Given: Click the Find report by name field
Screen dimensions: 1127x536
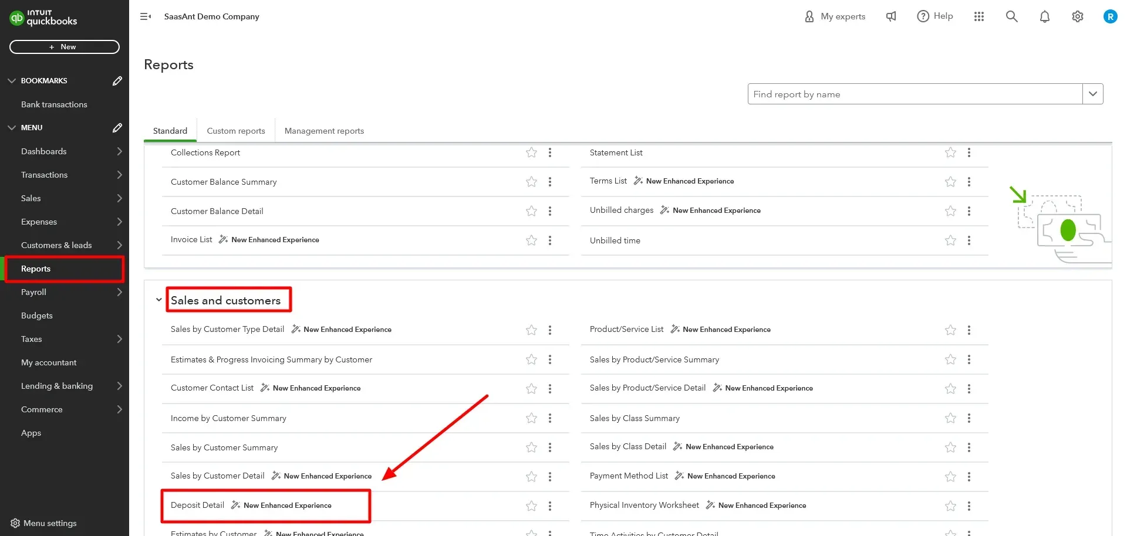Looking at the screenshot, I should tap(915, 94).
